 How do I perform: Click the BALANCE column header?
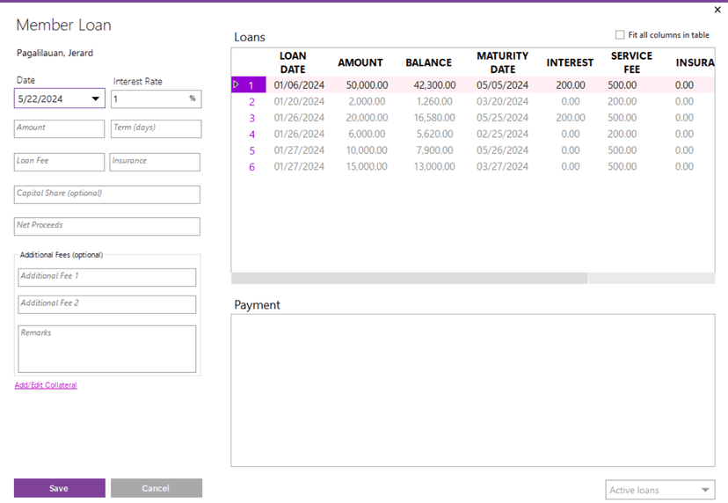[x=428, y=62]
